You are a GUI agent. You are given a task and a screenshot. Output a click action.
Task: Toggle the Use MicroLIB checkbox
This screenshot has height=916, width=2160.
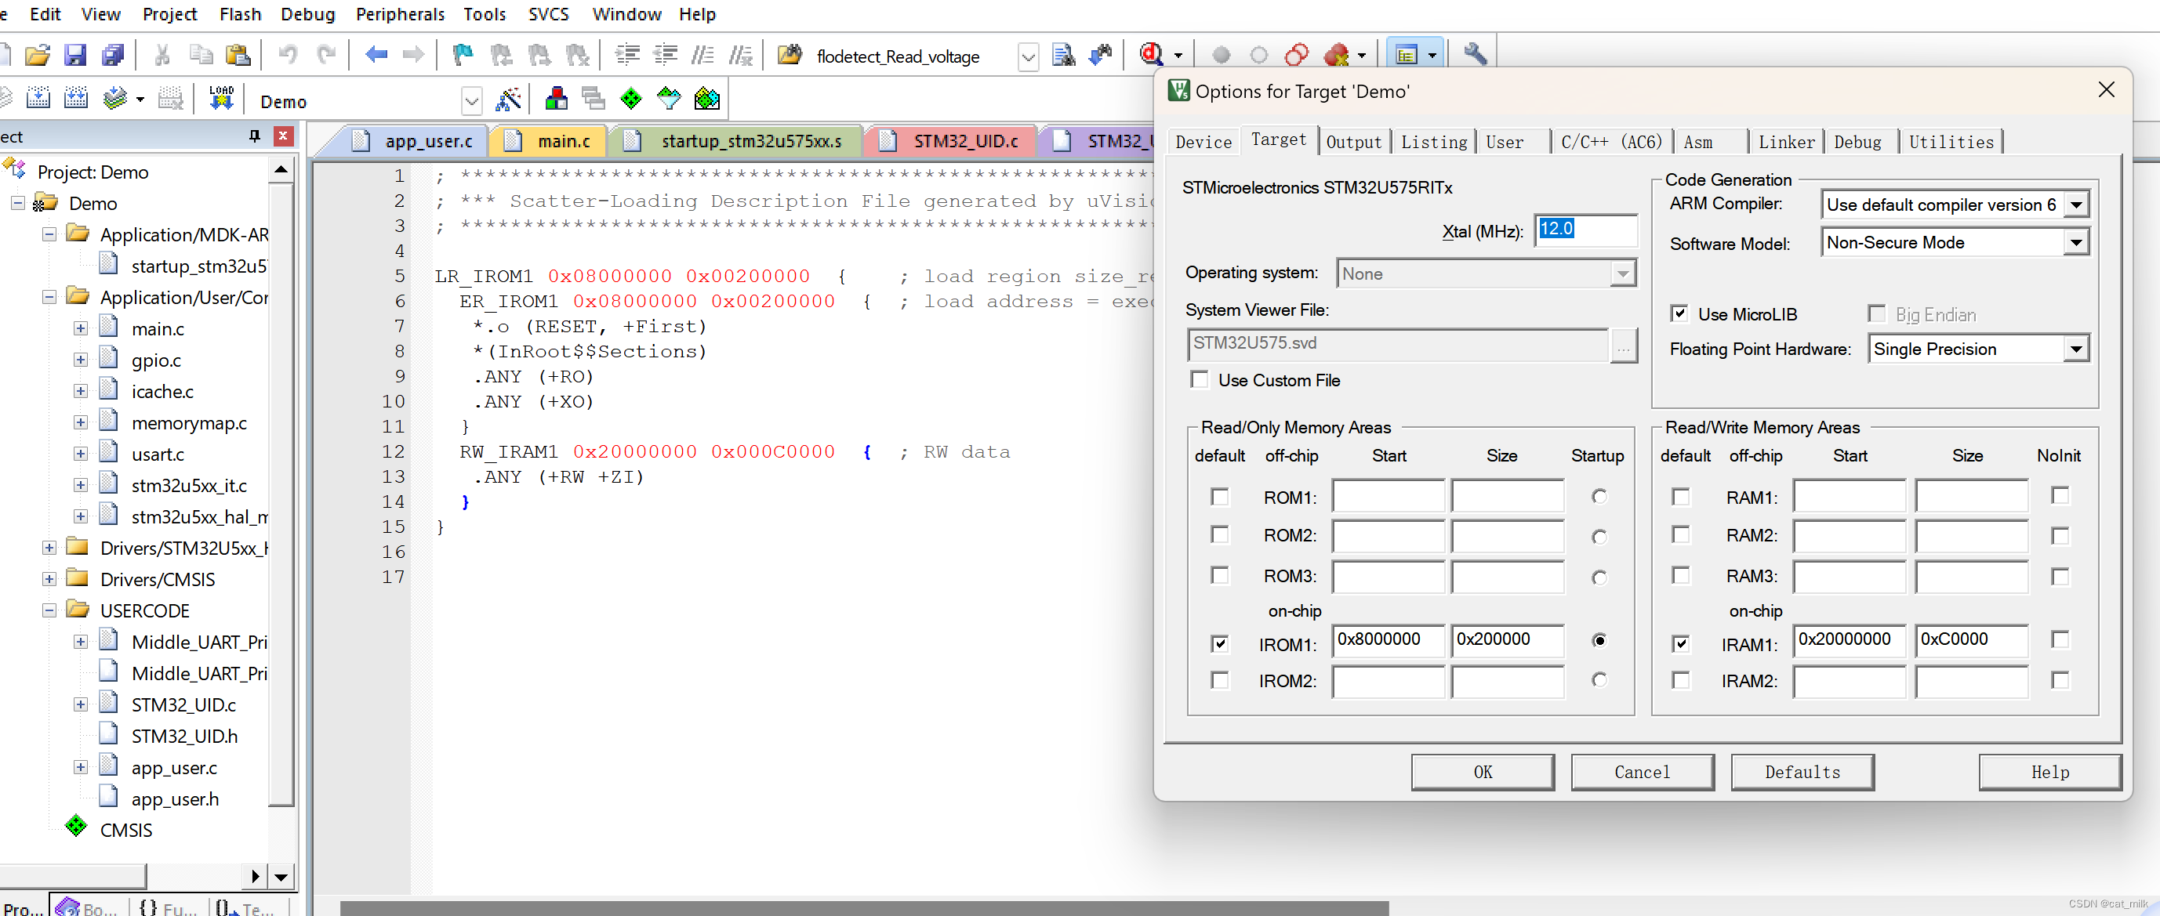(1679, 313)
